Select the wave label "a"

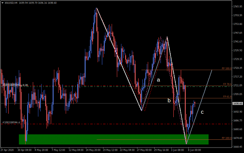pos(158,80)
